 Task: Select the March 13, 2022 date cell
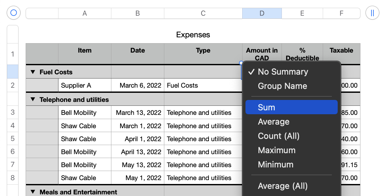[138, 113]
